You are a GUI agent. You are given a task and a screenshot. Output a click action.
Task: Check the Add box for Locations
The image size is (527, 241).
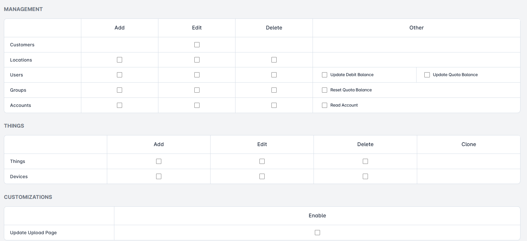[120, 60]
